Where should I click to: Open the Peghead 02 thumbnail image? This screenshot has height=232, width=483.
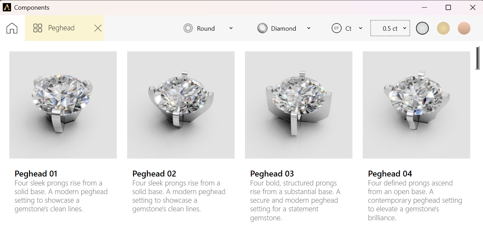pyautogui.click(x=181, y=105)
